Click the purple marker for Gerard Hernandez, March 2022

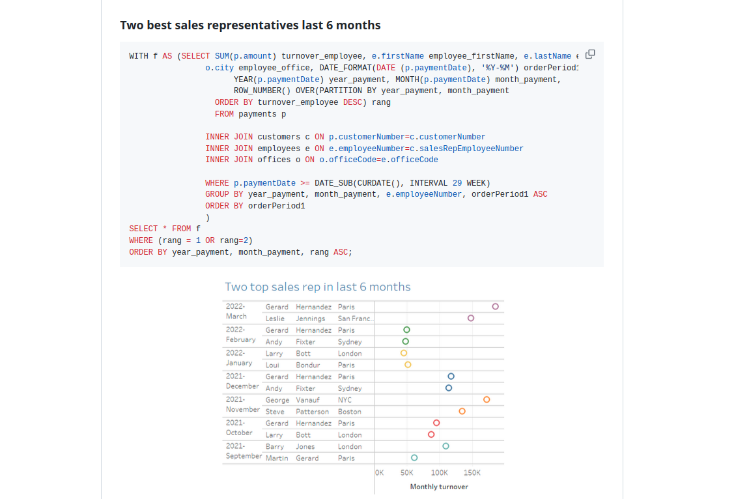tap(496, 306)
